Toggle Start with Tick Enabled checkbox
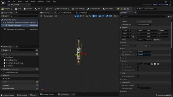The width and height of the screenshot is (173, 97). (138, 85)
